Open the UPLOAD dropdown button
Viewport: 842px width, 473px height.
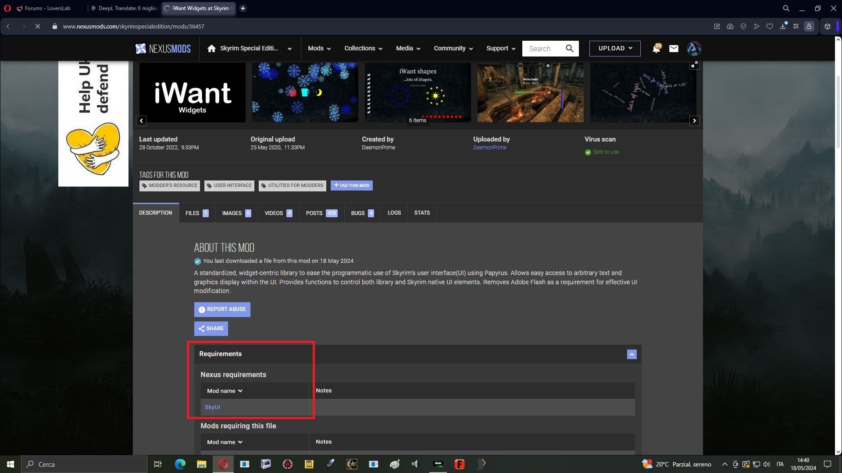pyautogui.click(x=615, y=49)
